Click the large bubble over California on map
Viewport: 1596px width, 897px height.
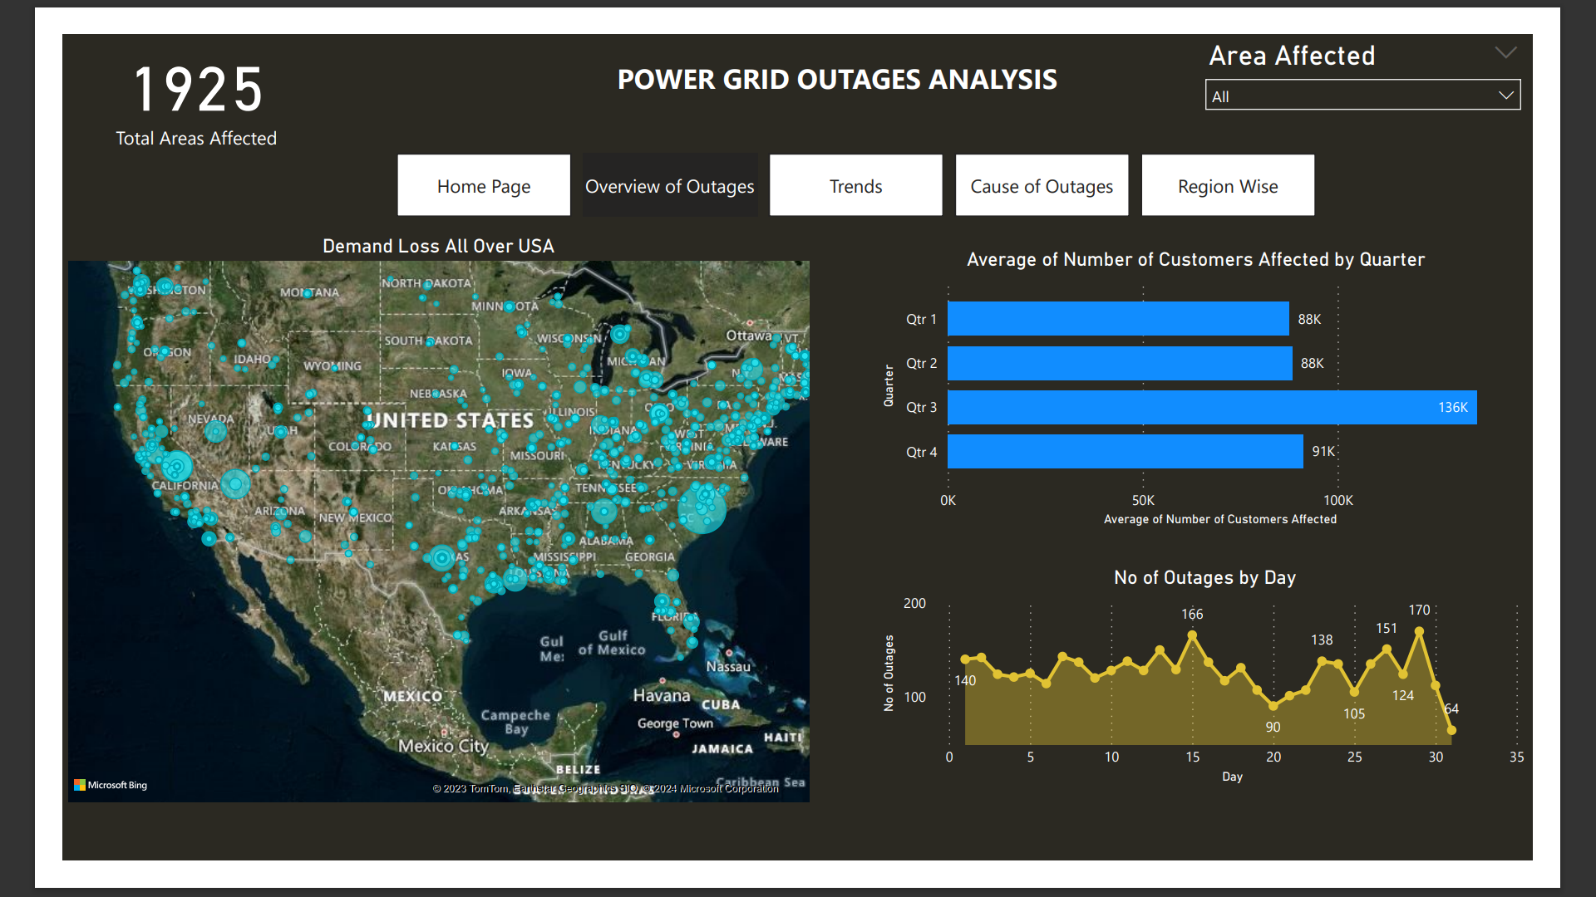pyautogui.click(x=176, y=466)
